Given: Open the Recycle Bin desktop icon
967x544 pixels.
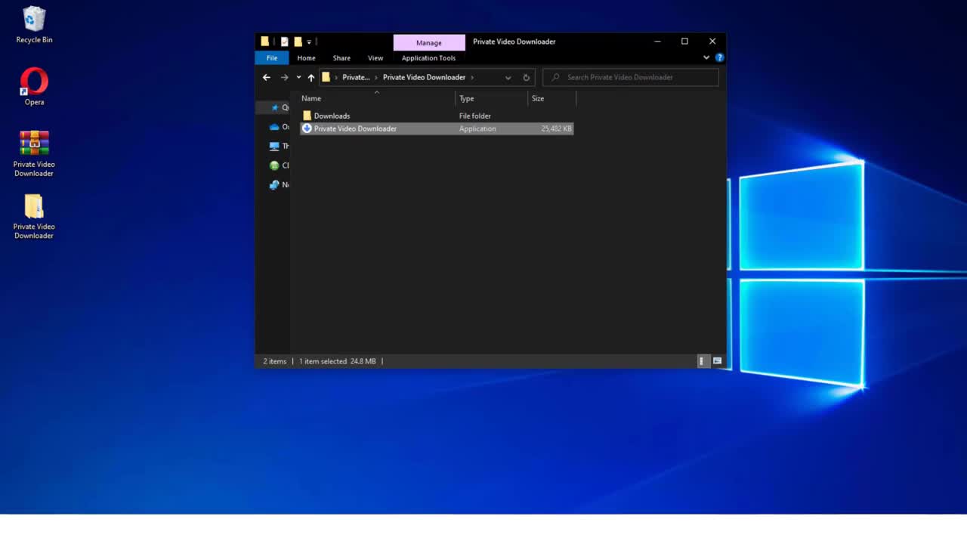Looking at the screenshot, I should (34, 24).
